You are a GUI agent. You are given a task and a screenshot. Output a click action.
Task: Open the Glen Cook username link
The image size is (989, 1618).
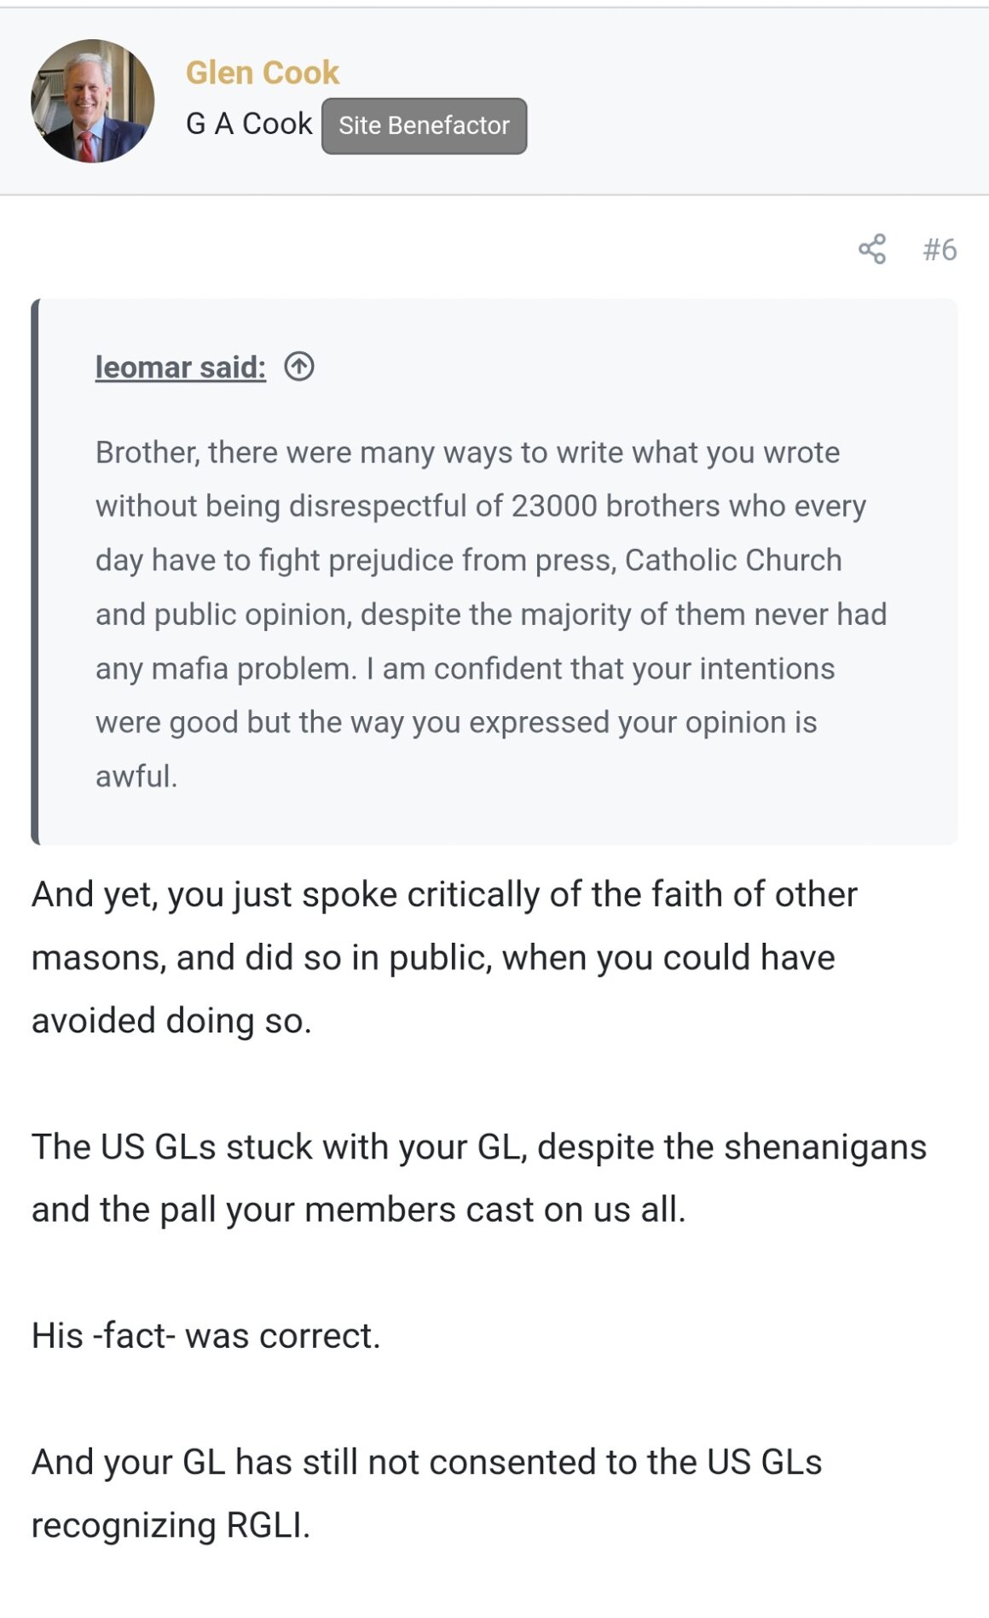coord(263,72)
